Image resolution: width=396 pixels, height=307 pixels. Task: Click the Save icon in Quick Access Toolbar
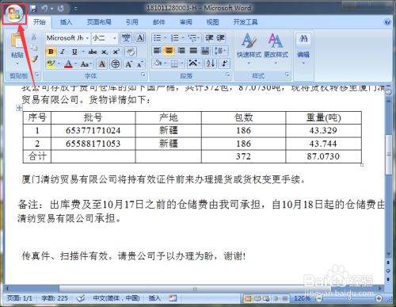tap(33, 9)
